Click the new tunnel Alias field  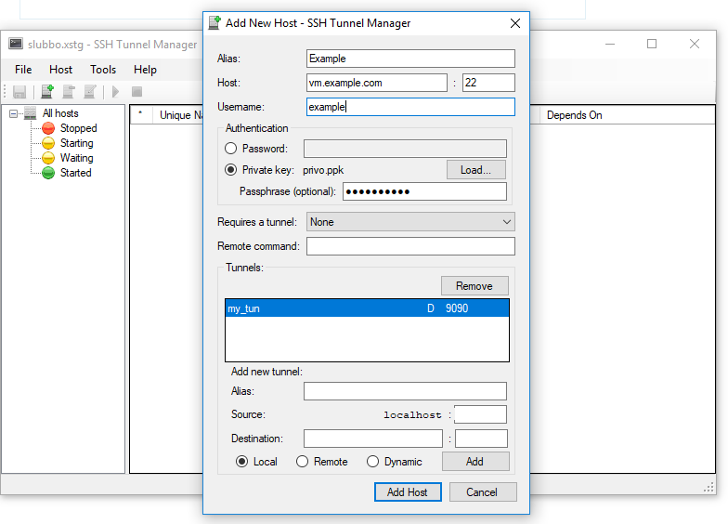[405, 391]
